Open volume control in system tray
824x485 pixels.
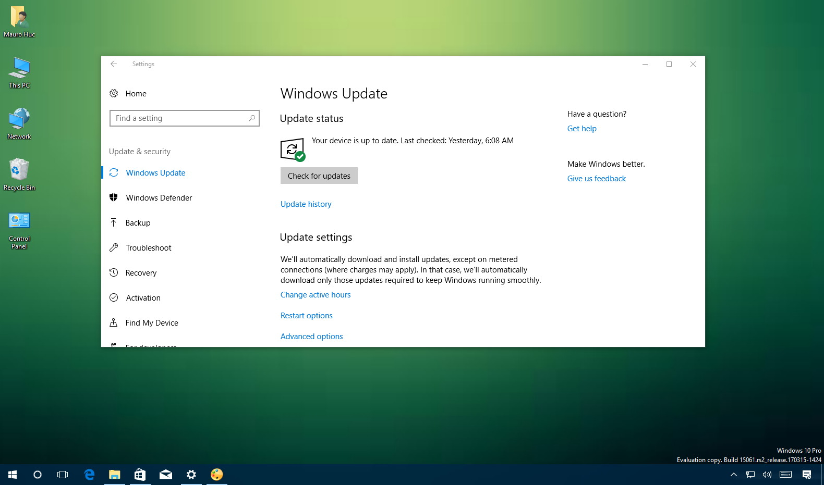point(767,475)
